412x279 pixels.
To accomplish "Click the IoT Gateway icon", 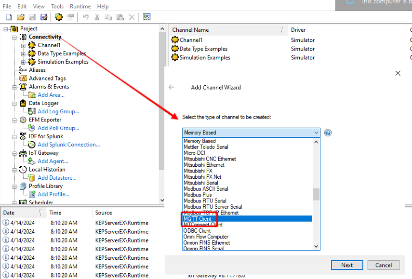I will 23,153.
